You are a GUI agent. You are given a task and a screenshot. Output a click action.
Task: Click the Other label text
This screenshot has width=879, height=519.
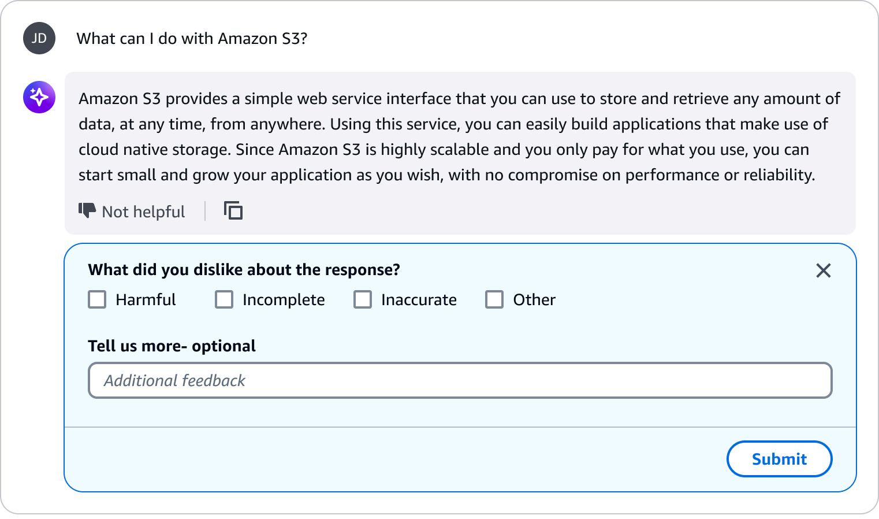click(x=534, y=299)
